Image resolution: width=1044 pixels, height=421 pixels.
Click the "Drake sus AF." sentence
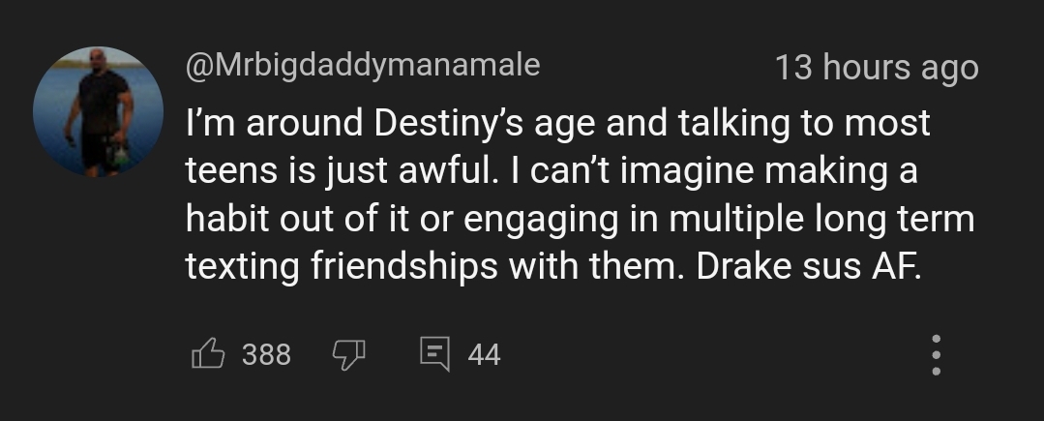pyautogui.click(x=806, y=265)
